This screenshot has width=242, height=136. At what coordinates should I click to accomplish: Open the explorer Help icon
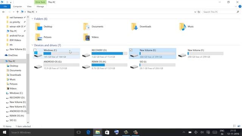pyautogui.click(x=240, y=6)
